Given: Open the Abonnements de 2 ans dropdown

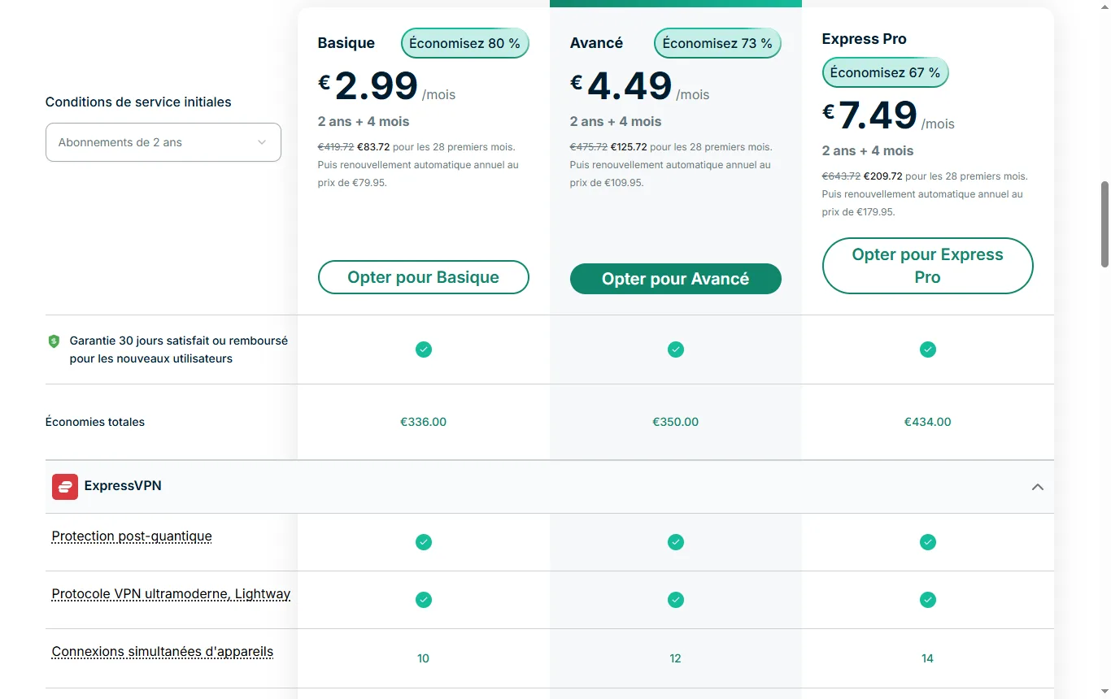Looking at the screenshot, I should [x=163, y=142].
